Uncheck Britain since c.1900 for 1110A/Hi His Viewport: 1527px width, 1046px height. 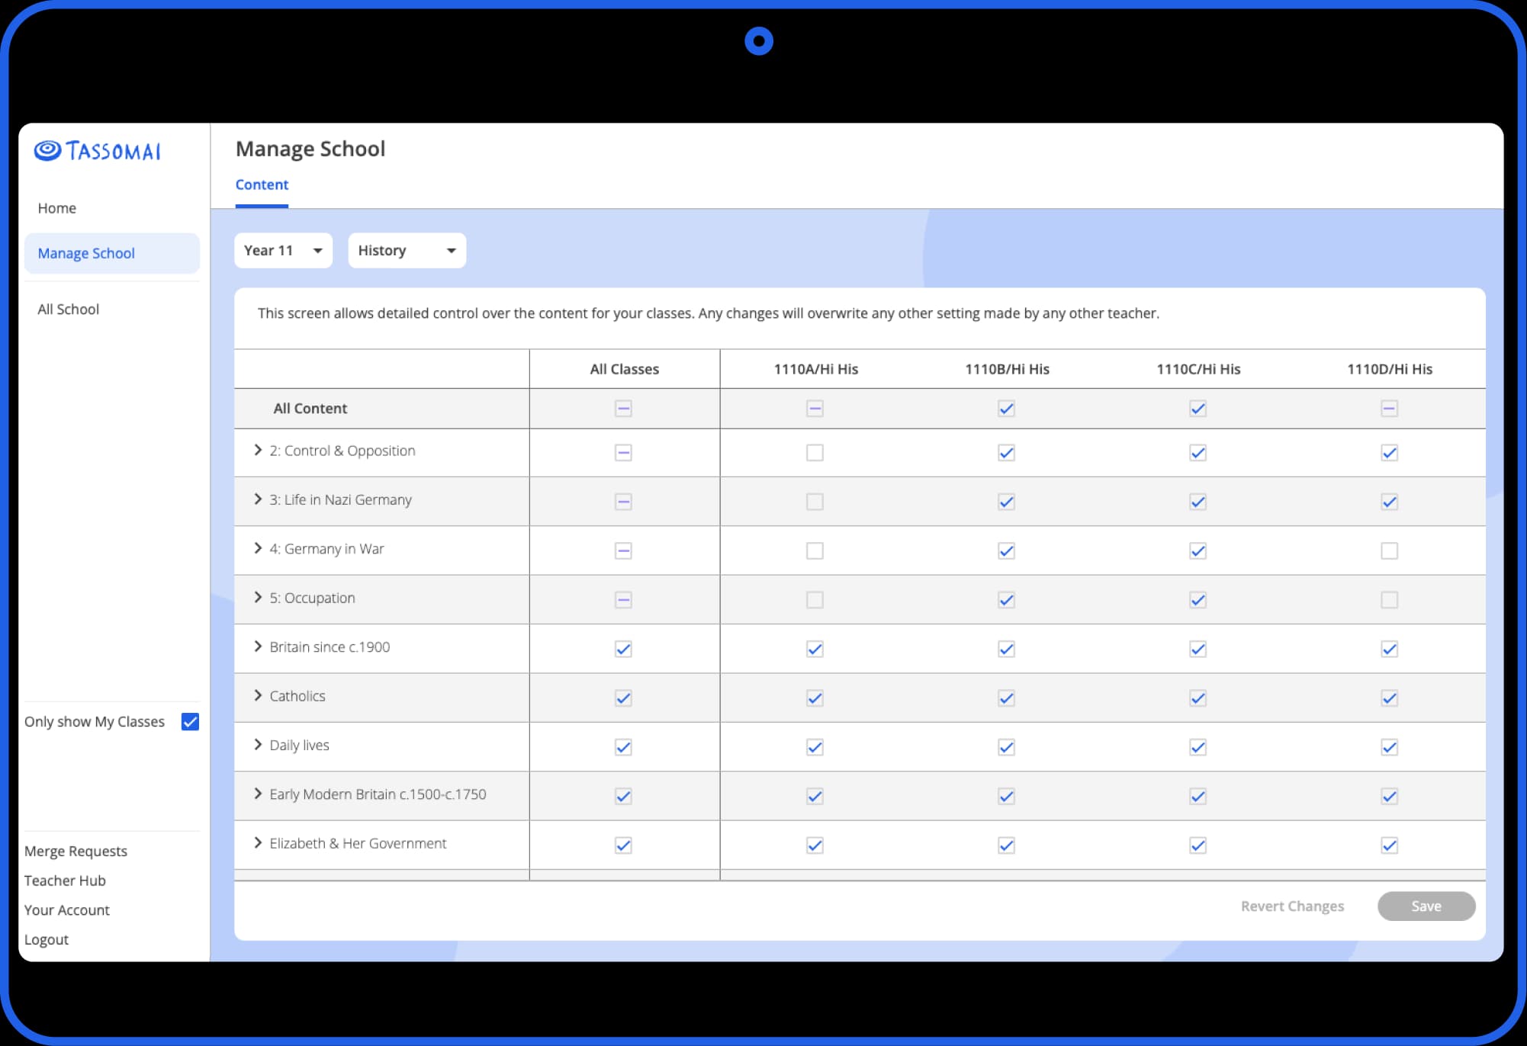(815, 649)
